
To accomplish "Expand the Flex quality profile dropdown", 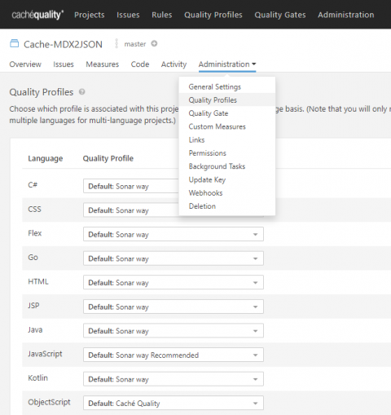I will [174, 234].
